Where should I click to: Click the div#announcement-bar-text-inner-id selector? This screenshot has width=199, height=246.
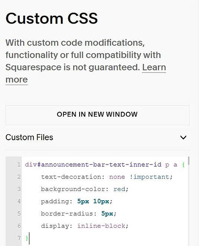point(93,164)
